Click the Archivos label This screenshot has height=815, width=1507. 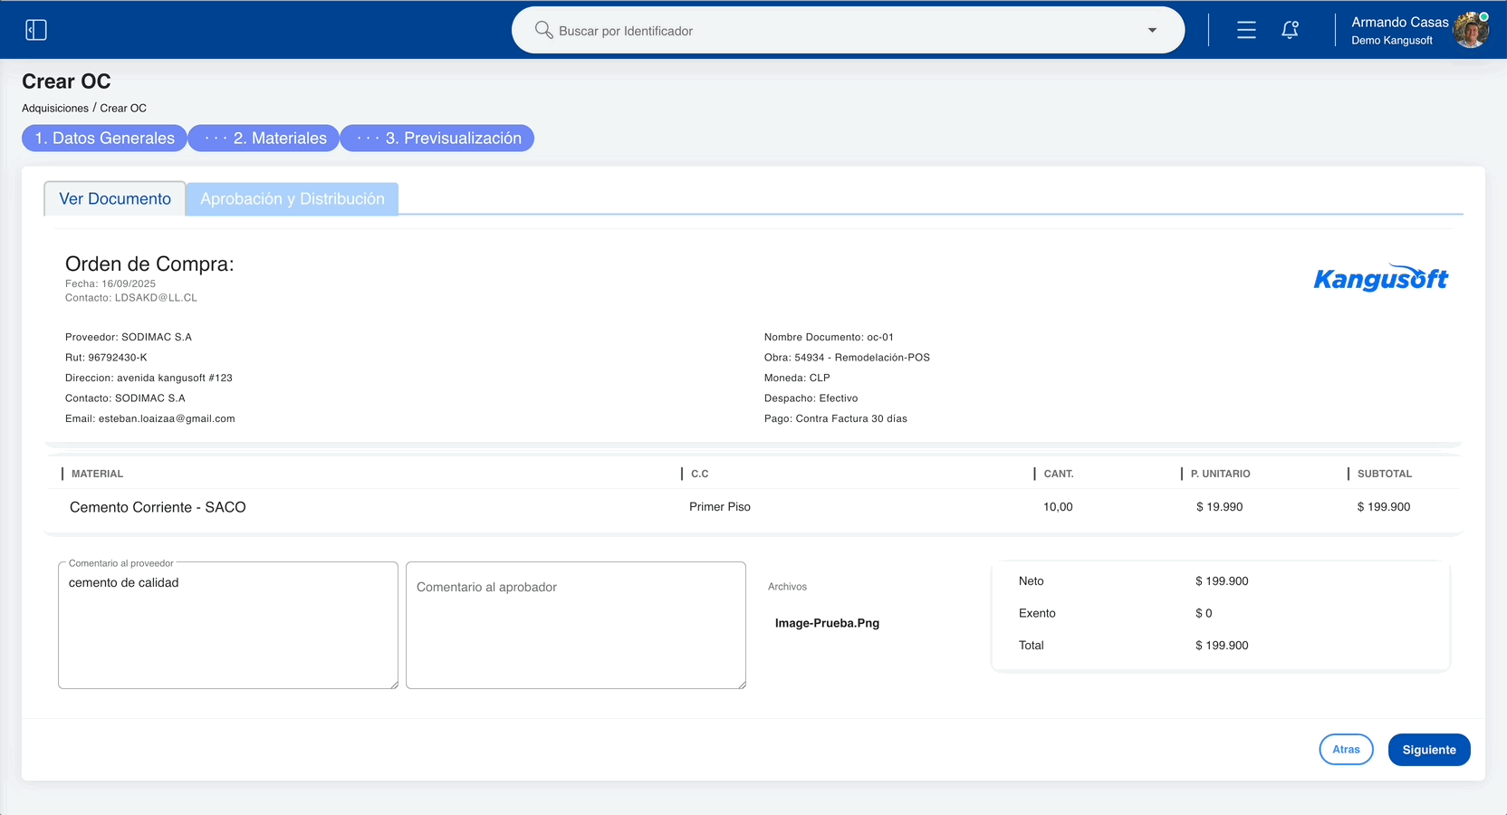pos(787,587)
